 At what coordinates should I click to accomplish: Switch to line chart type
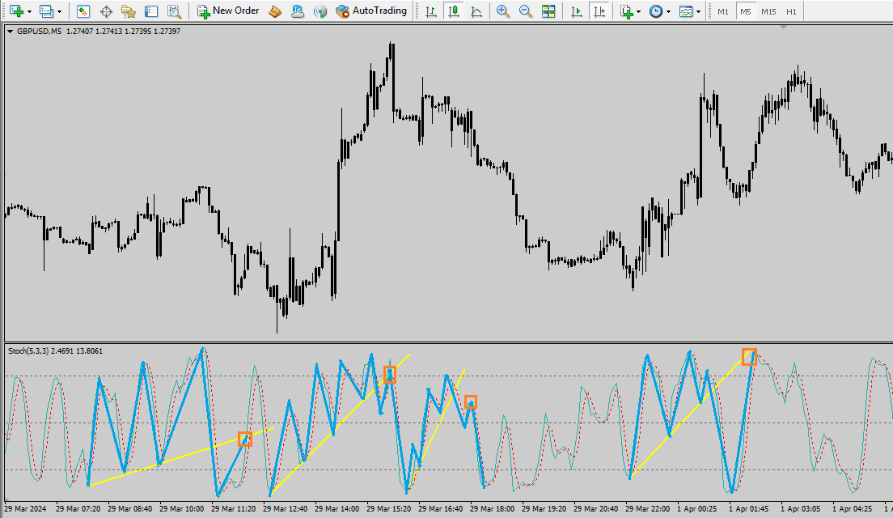coord(476,11)
